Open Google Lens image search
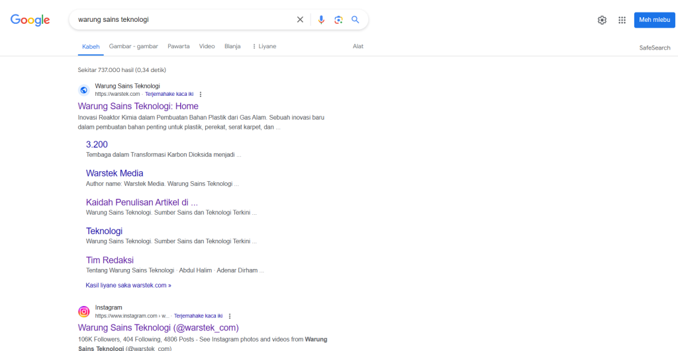Viewport: 678px width, 351px height. 338,20
